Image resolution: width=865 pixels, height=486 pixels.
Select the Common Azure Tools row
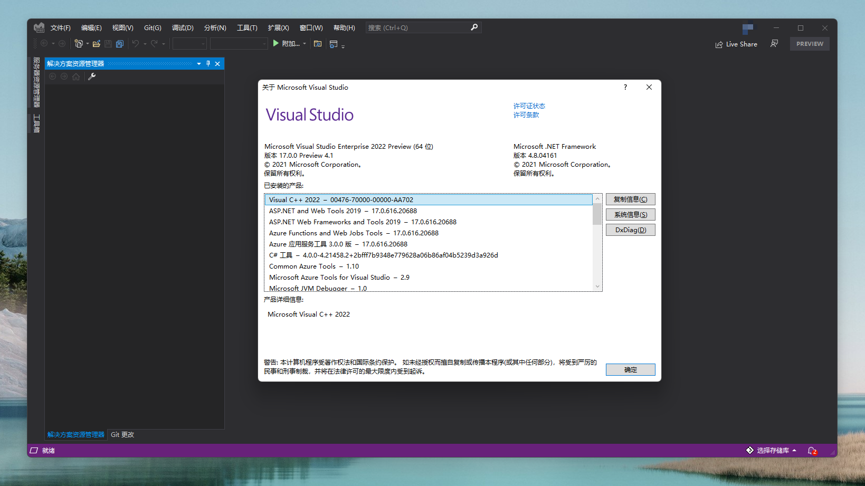point(429,266)
